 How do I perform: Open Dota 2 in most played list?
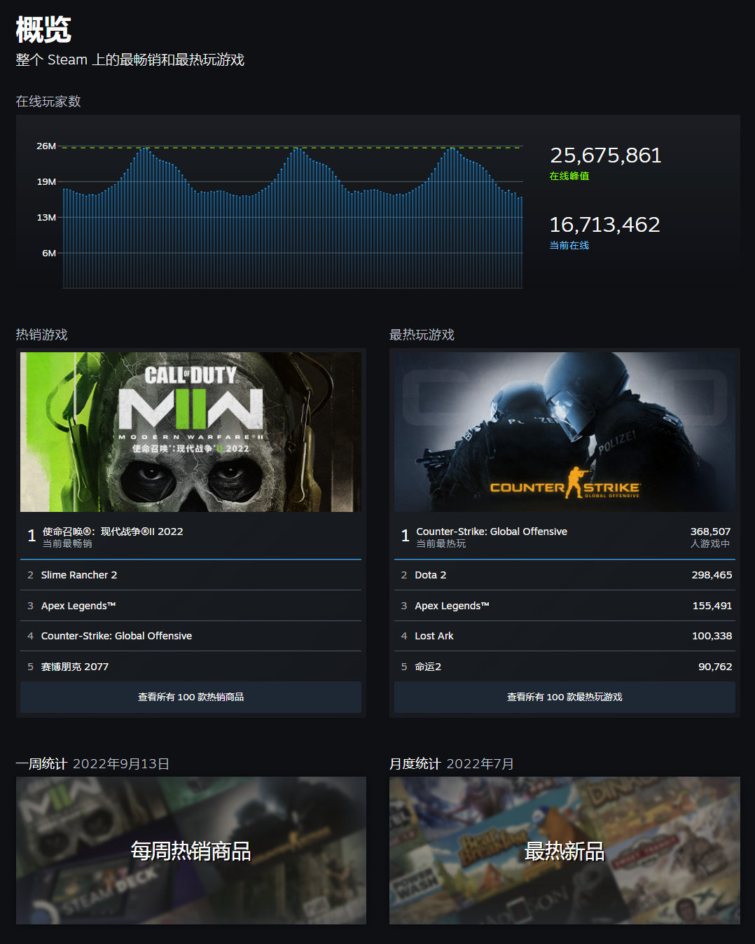coord(430,575)
